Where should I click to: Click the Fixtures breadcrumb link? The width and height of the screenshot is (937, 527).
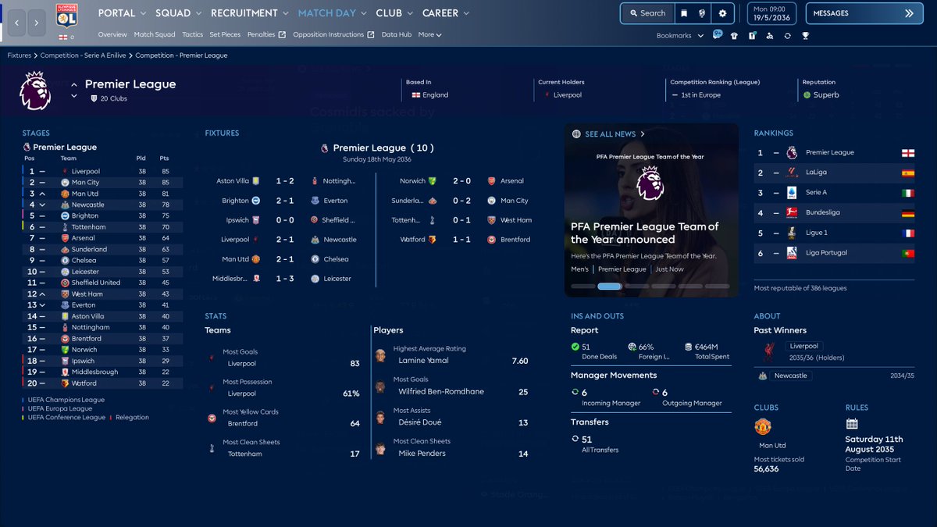(x=20, y=56)
